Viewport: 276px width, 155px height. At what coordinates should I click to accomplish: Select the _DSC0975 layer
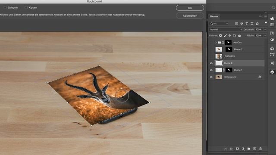click(229, 56)
